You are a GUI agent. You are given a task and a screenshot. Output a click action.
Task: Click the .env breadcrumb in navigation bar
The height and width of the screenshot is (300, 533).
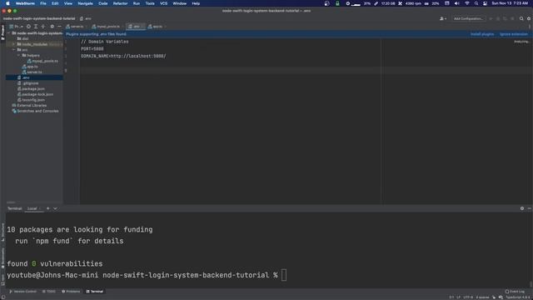tap(86, 18)
